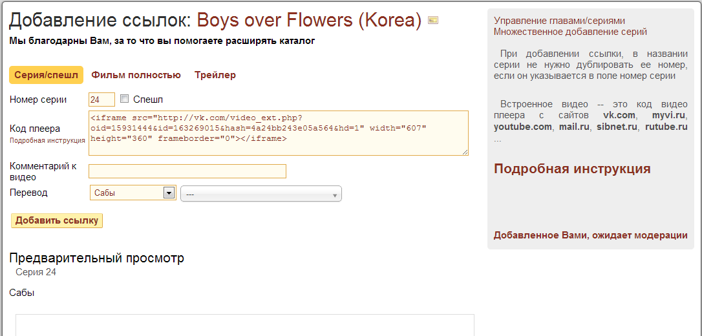
Task: Expand the '---' translator dropdown
Action: point(261,194)
